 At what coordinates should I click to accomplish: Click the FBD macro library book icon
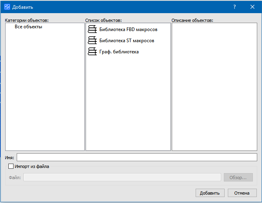coord(92,29)
